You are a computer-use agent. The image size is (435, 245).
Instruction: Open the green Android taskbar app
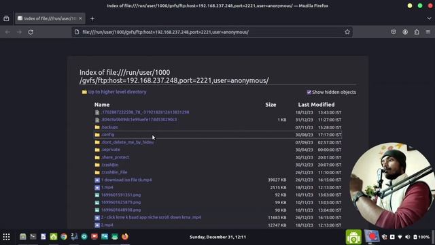tap(353, 237)
